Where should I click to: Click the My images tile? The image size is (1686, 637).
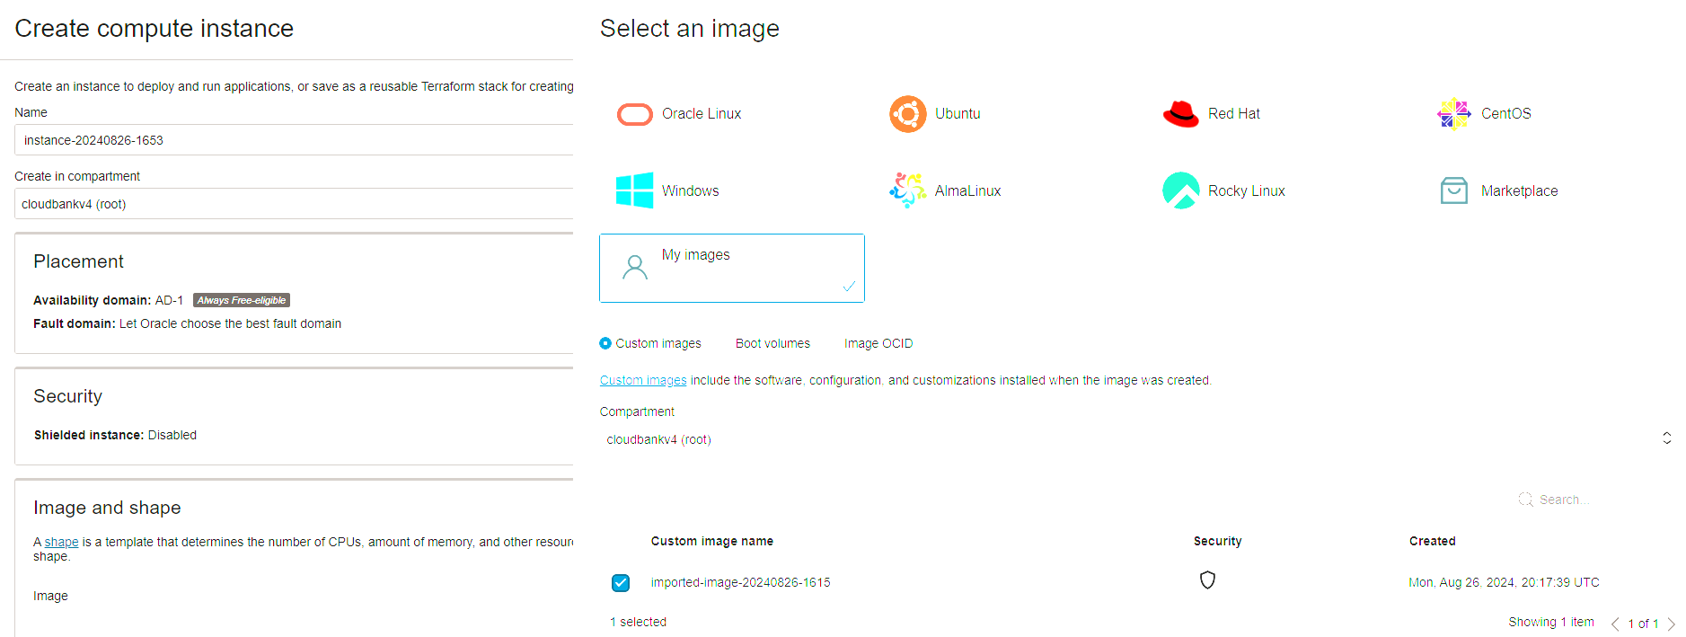[x=732, y=268]
